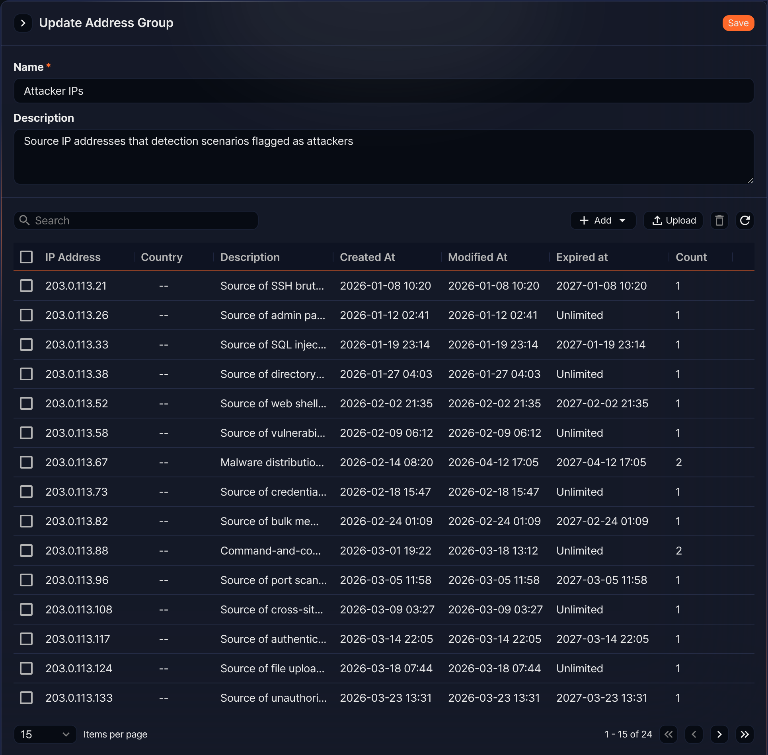Click the Upload button
768x755 pixels.
(673, 220)
